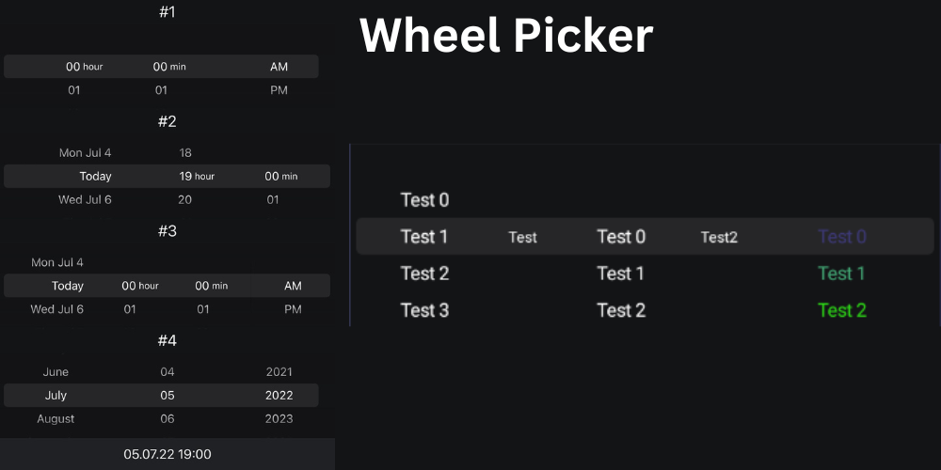Viewport: 941px width, 470px height.
Task: Select year 2021 in picker #4
Action: coord(279,372)
